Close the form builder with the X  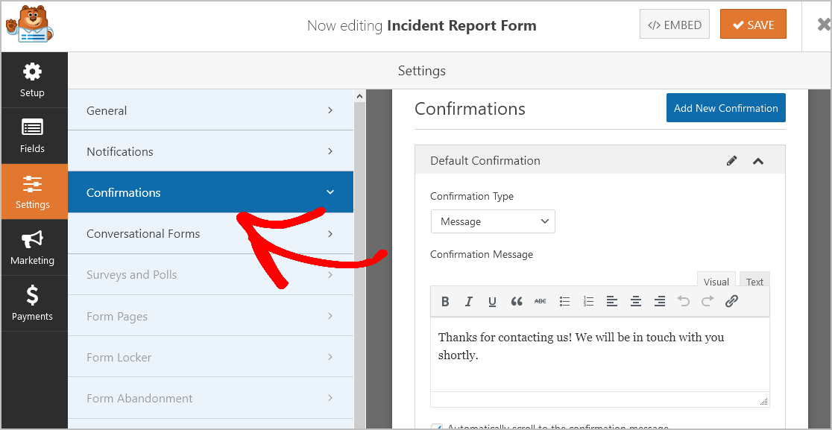coord(824,25)
